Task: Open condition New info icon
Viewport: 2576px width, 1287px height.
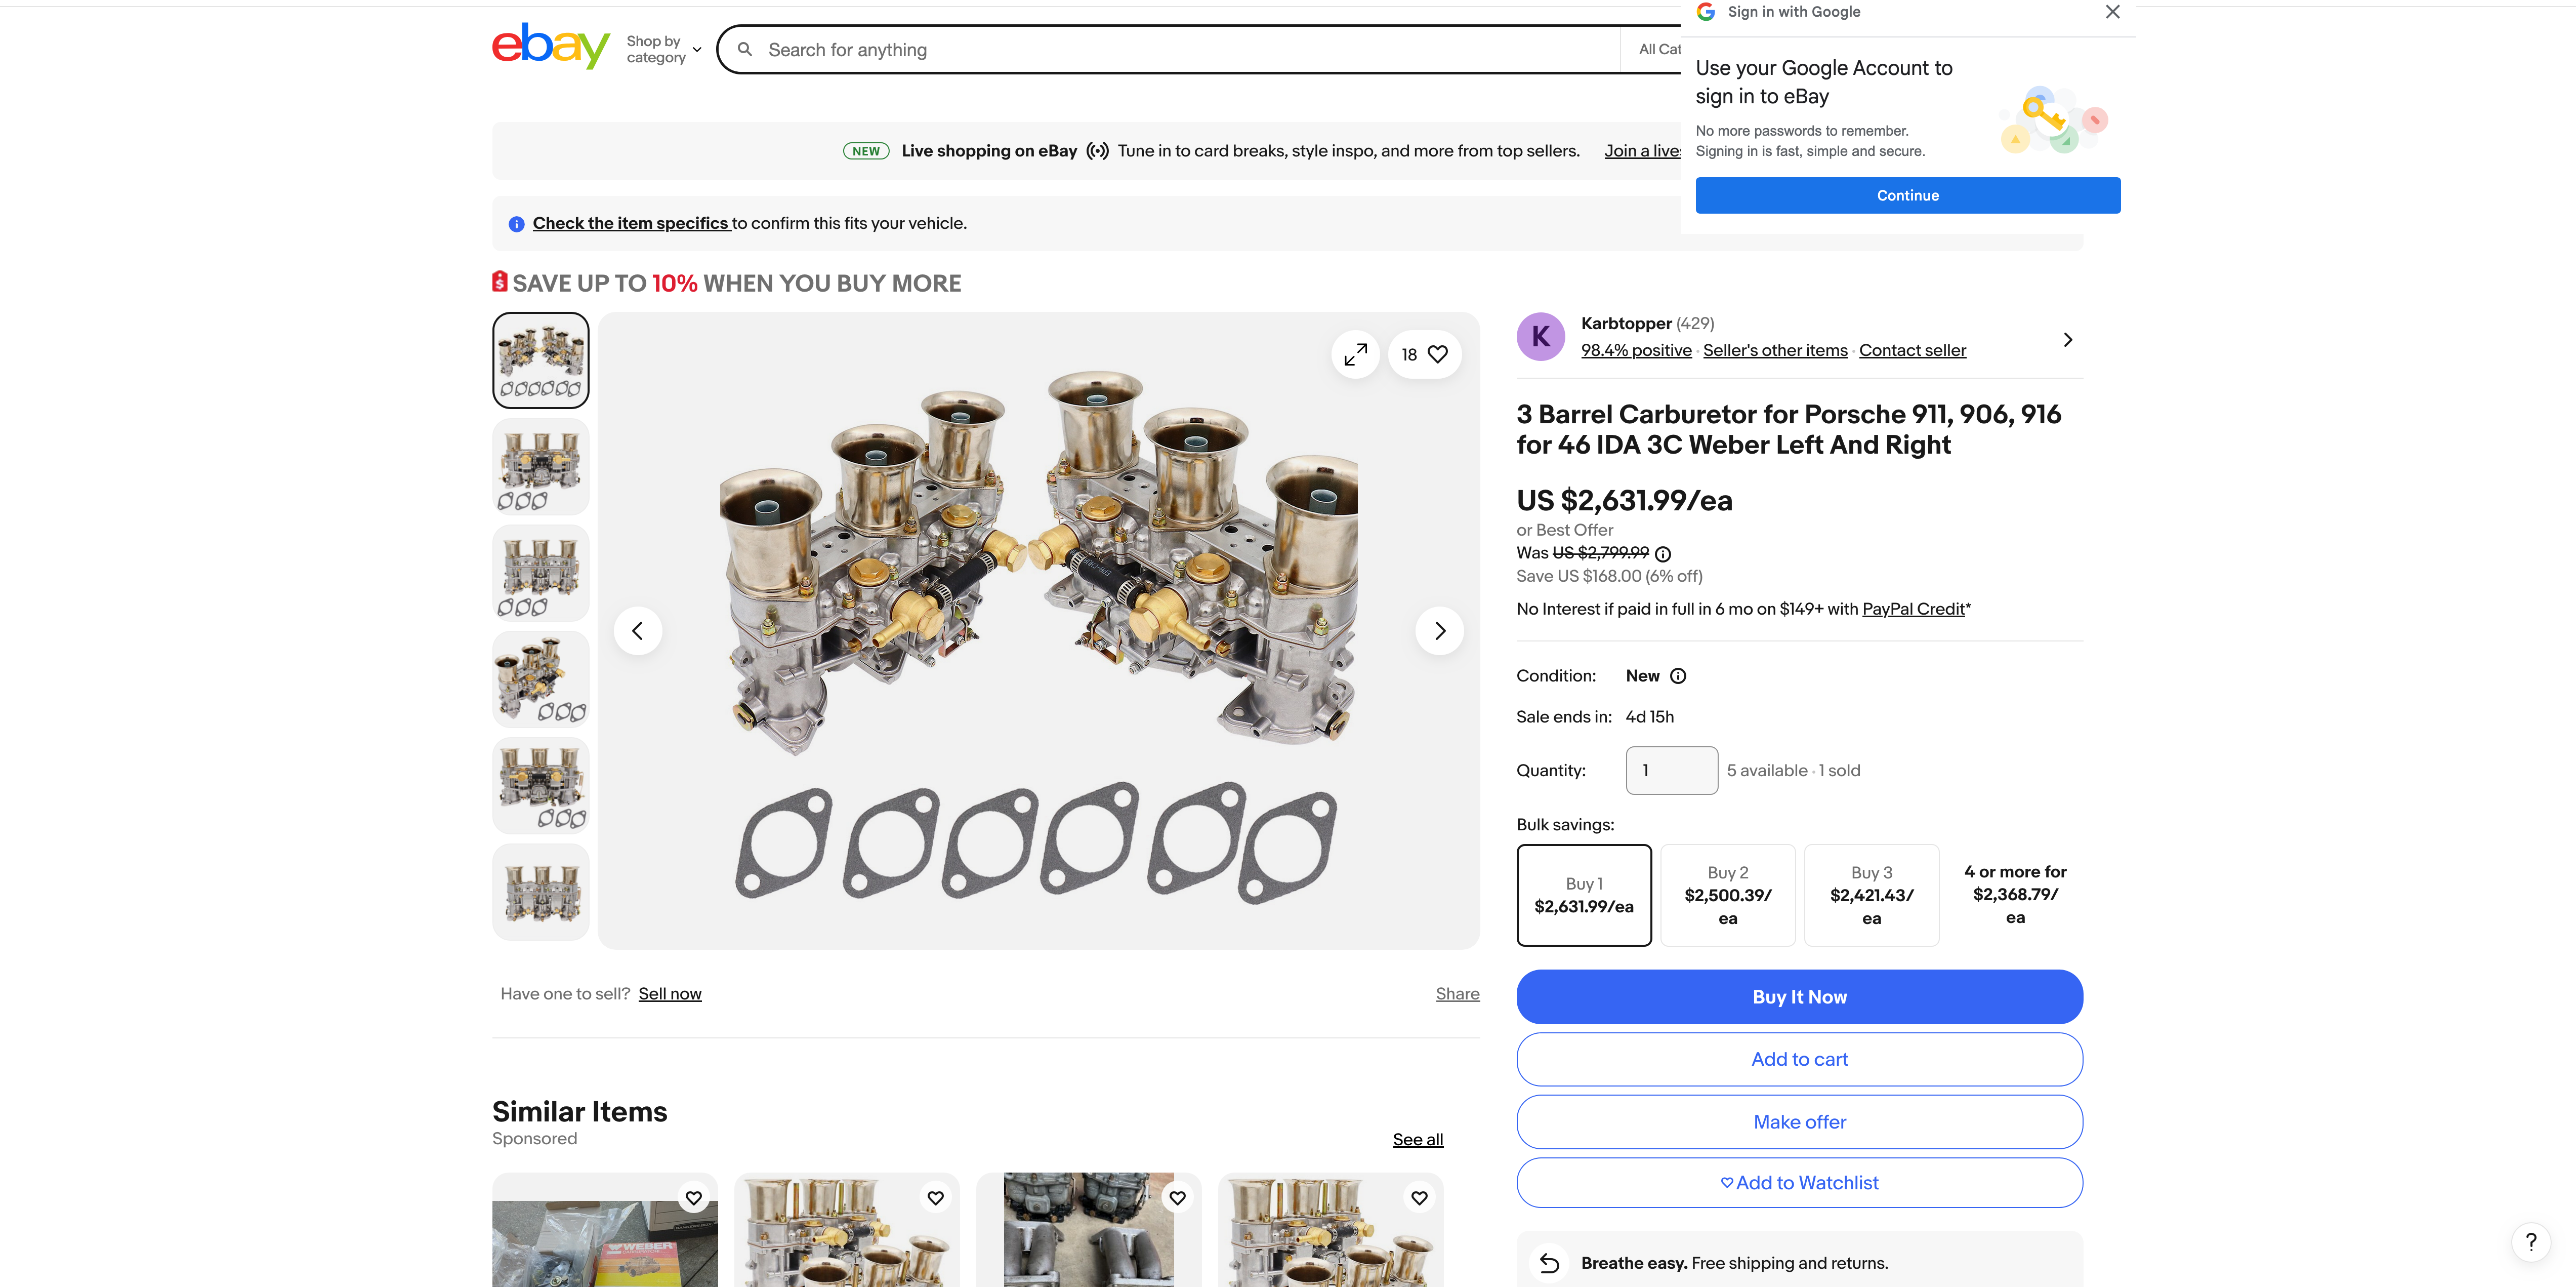Action: 1678,676
